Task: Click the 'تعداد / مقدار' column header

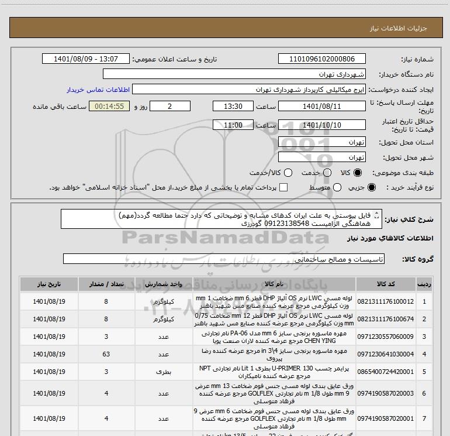Action: click(106, 284)
